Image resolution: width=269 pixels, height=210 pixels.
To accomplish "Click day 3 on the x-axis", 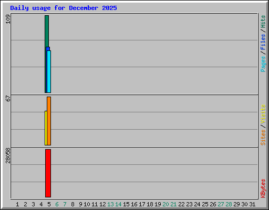I will [33, 204].
